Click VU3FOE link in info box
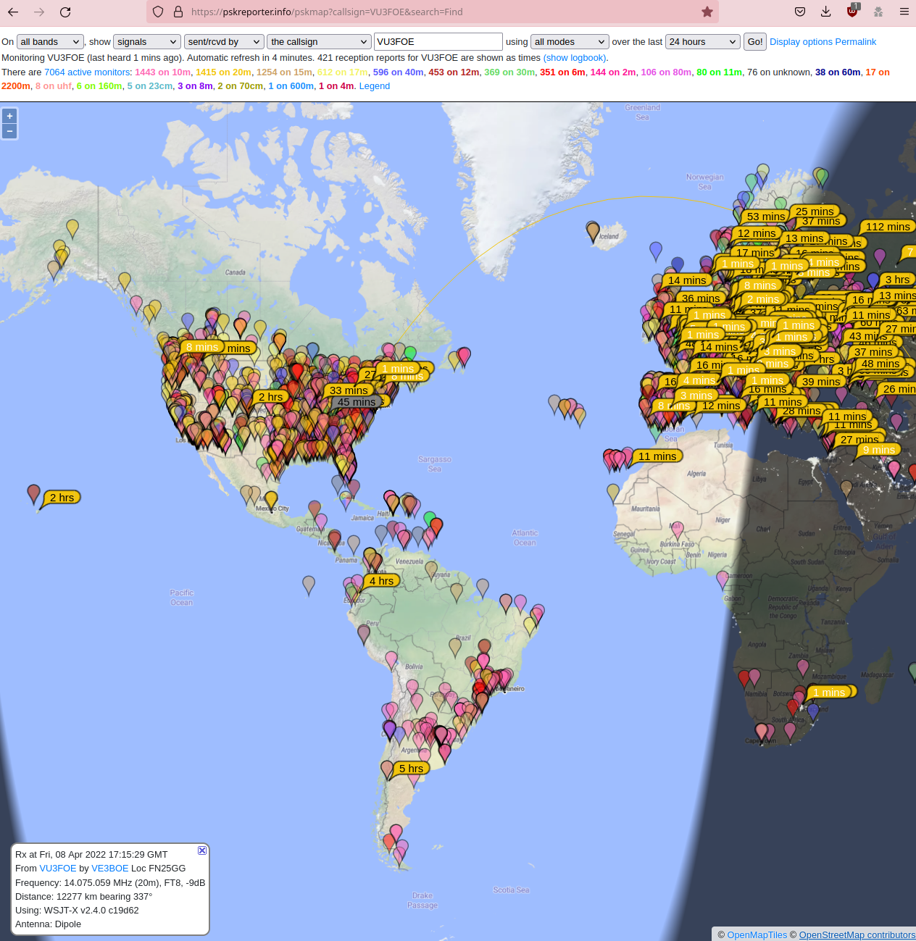The width and height of the screenshot is (916, 941). pyautogui.click(x=58, y=869)
